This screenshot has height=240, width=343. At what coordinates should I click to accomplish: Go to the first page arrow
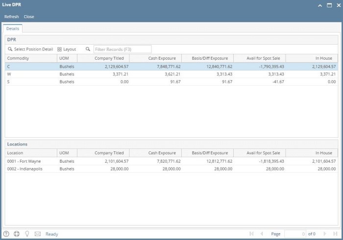click(251, 234)
